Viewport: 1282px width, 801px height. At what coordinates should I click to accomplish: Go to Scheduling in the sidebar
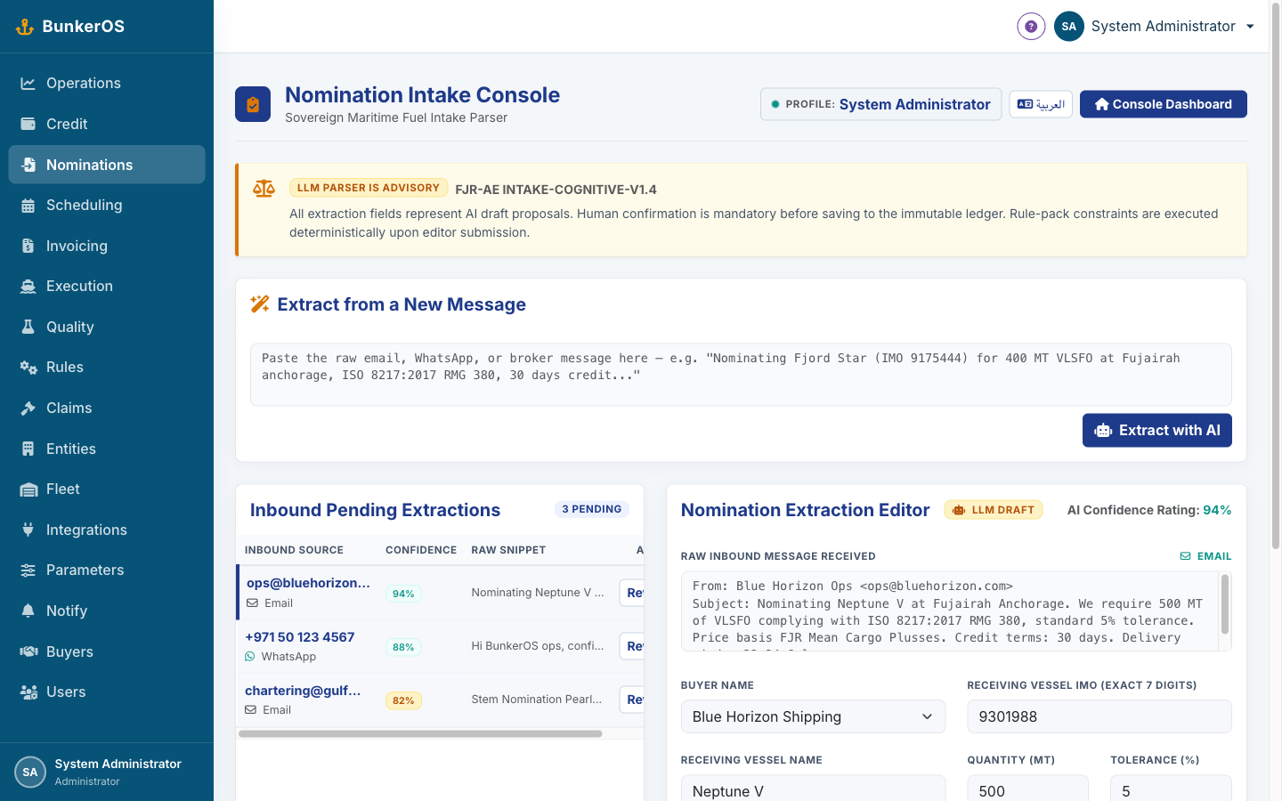click(x=107, y=206)
